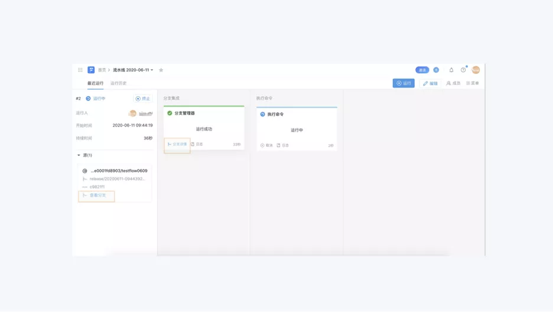Open the 分支管理器 task card title

coord(184,113)
